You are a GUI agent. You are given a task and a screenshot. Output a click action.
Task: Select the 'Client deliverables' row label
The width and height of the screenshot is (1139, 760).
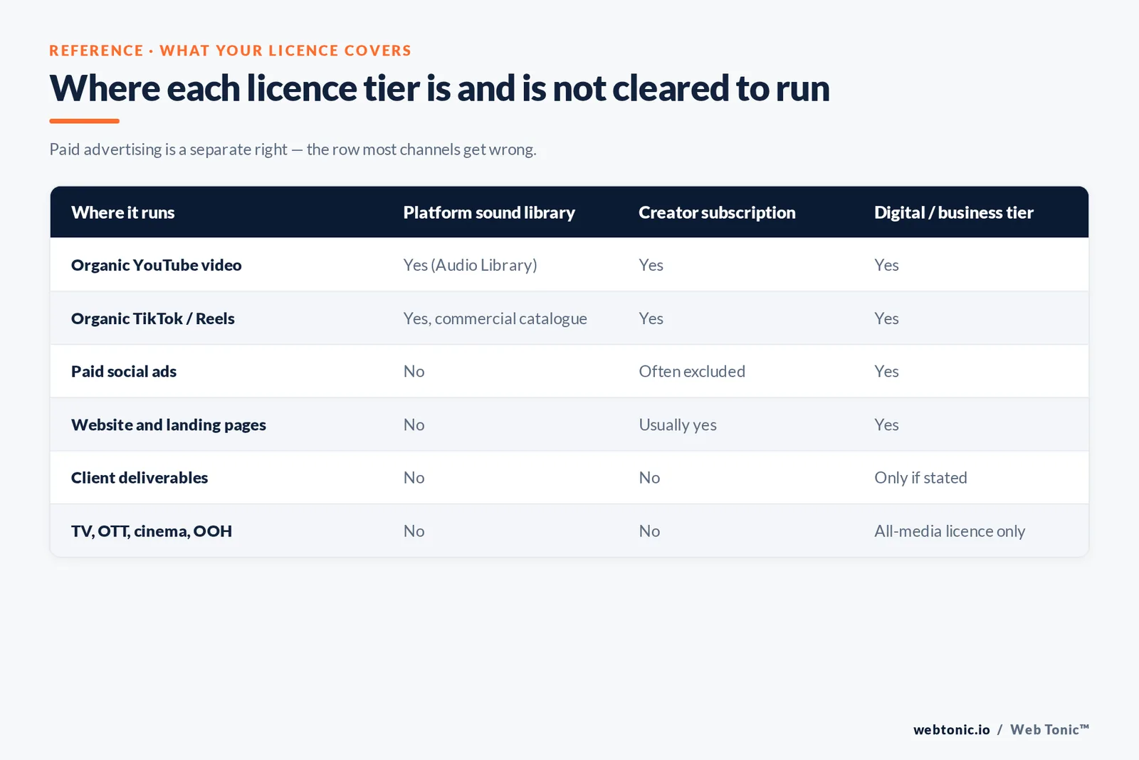tap(139, 477)
